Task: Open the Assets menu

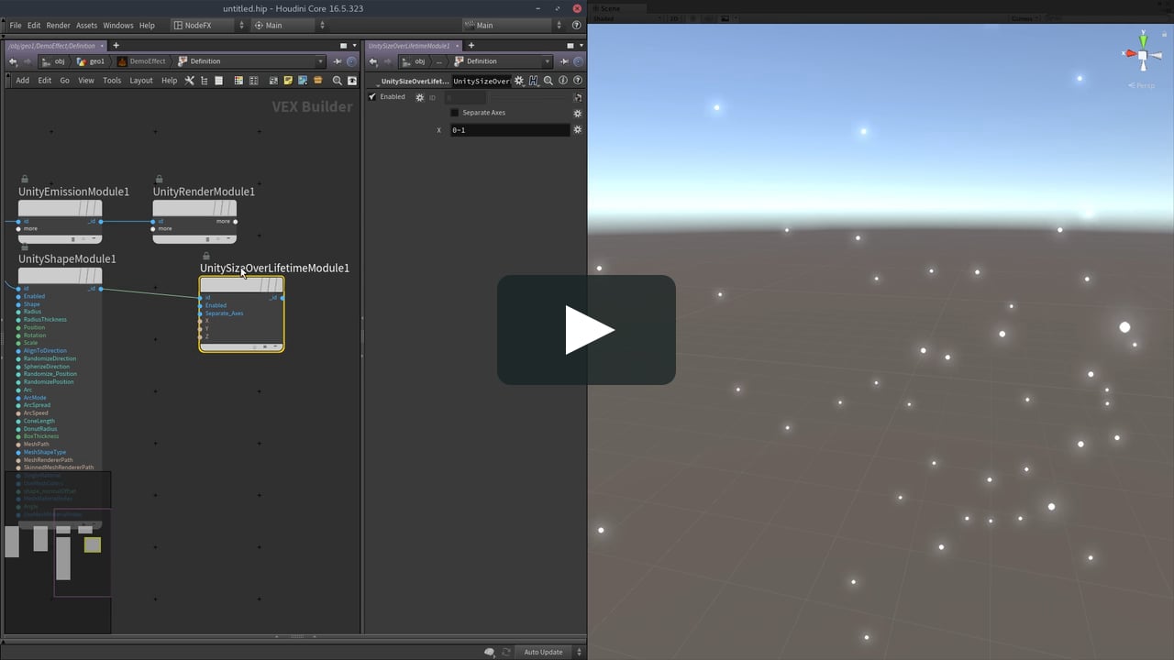Action: 86,26
